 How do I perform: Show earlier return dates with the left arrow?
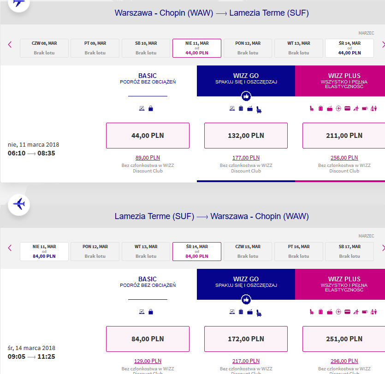coord(10,248)
